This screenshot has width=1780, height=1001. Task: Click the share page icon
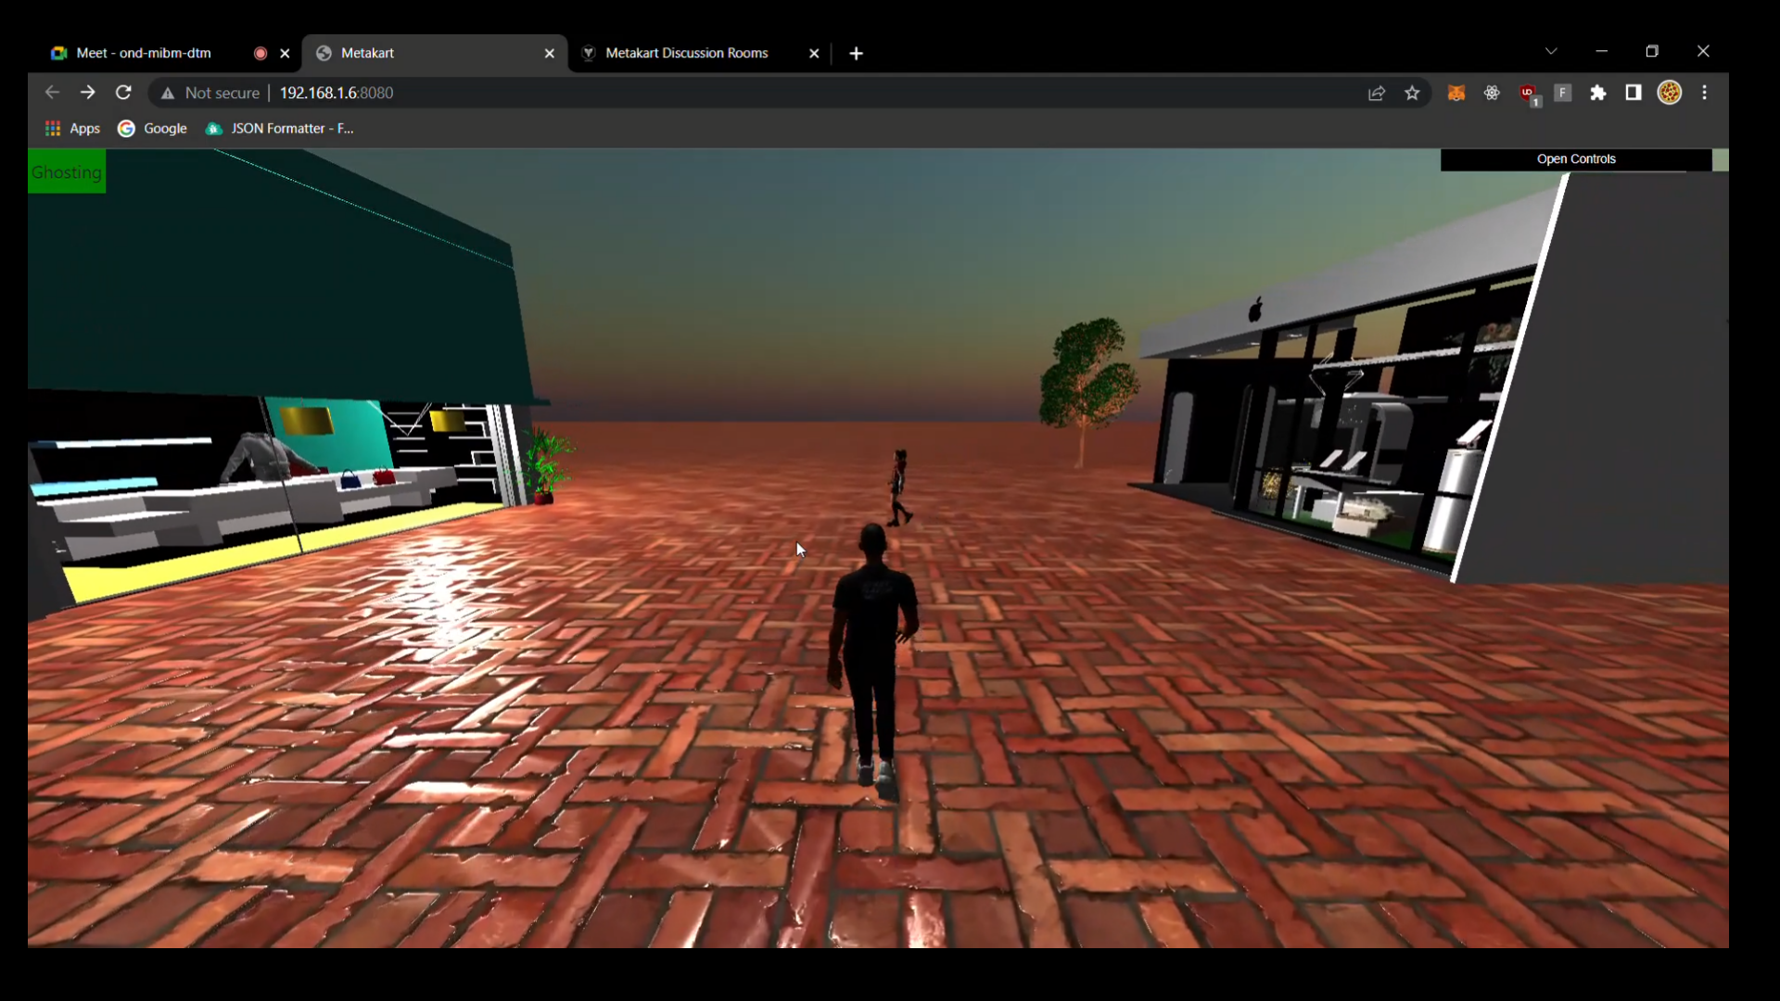pyautogui.click(x=1377, y=93)
